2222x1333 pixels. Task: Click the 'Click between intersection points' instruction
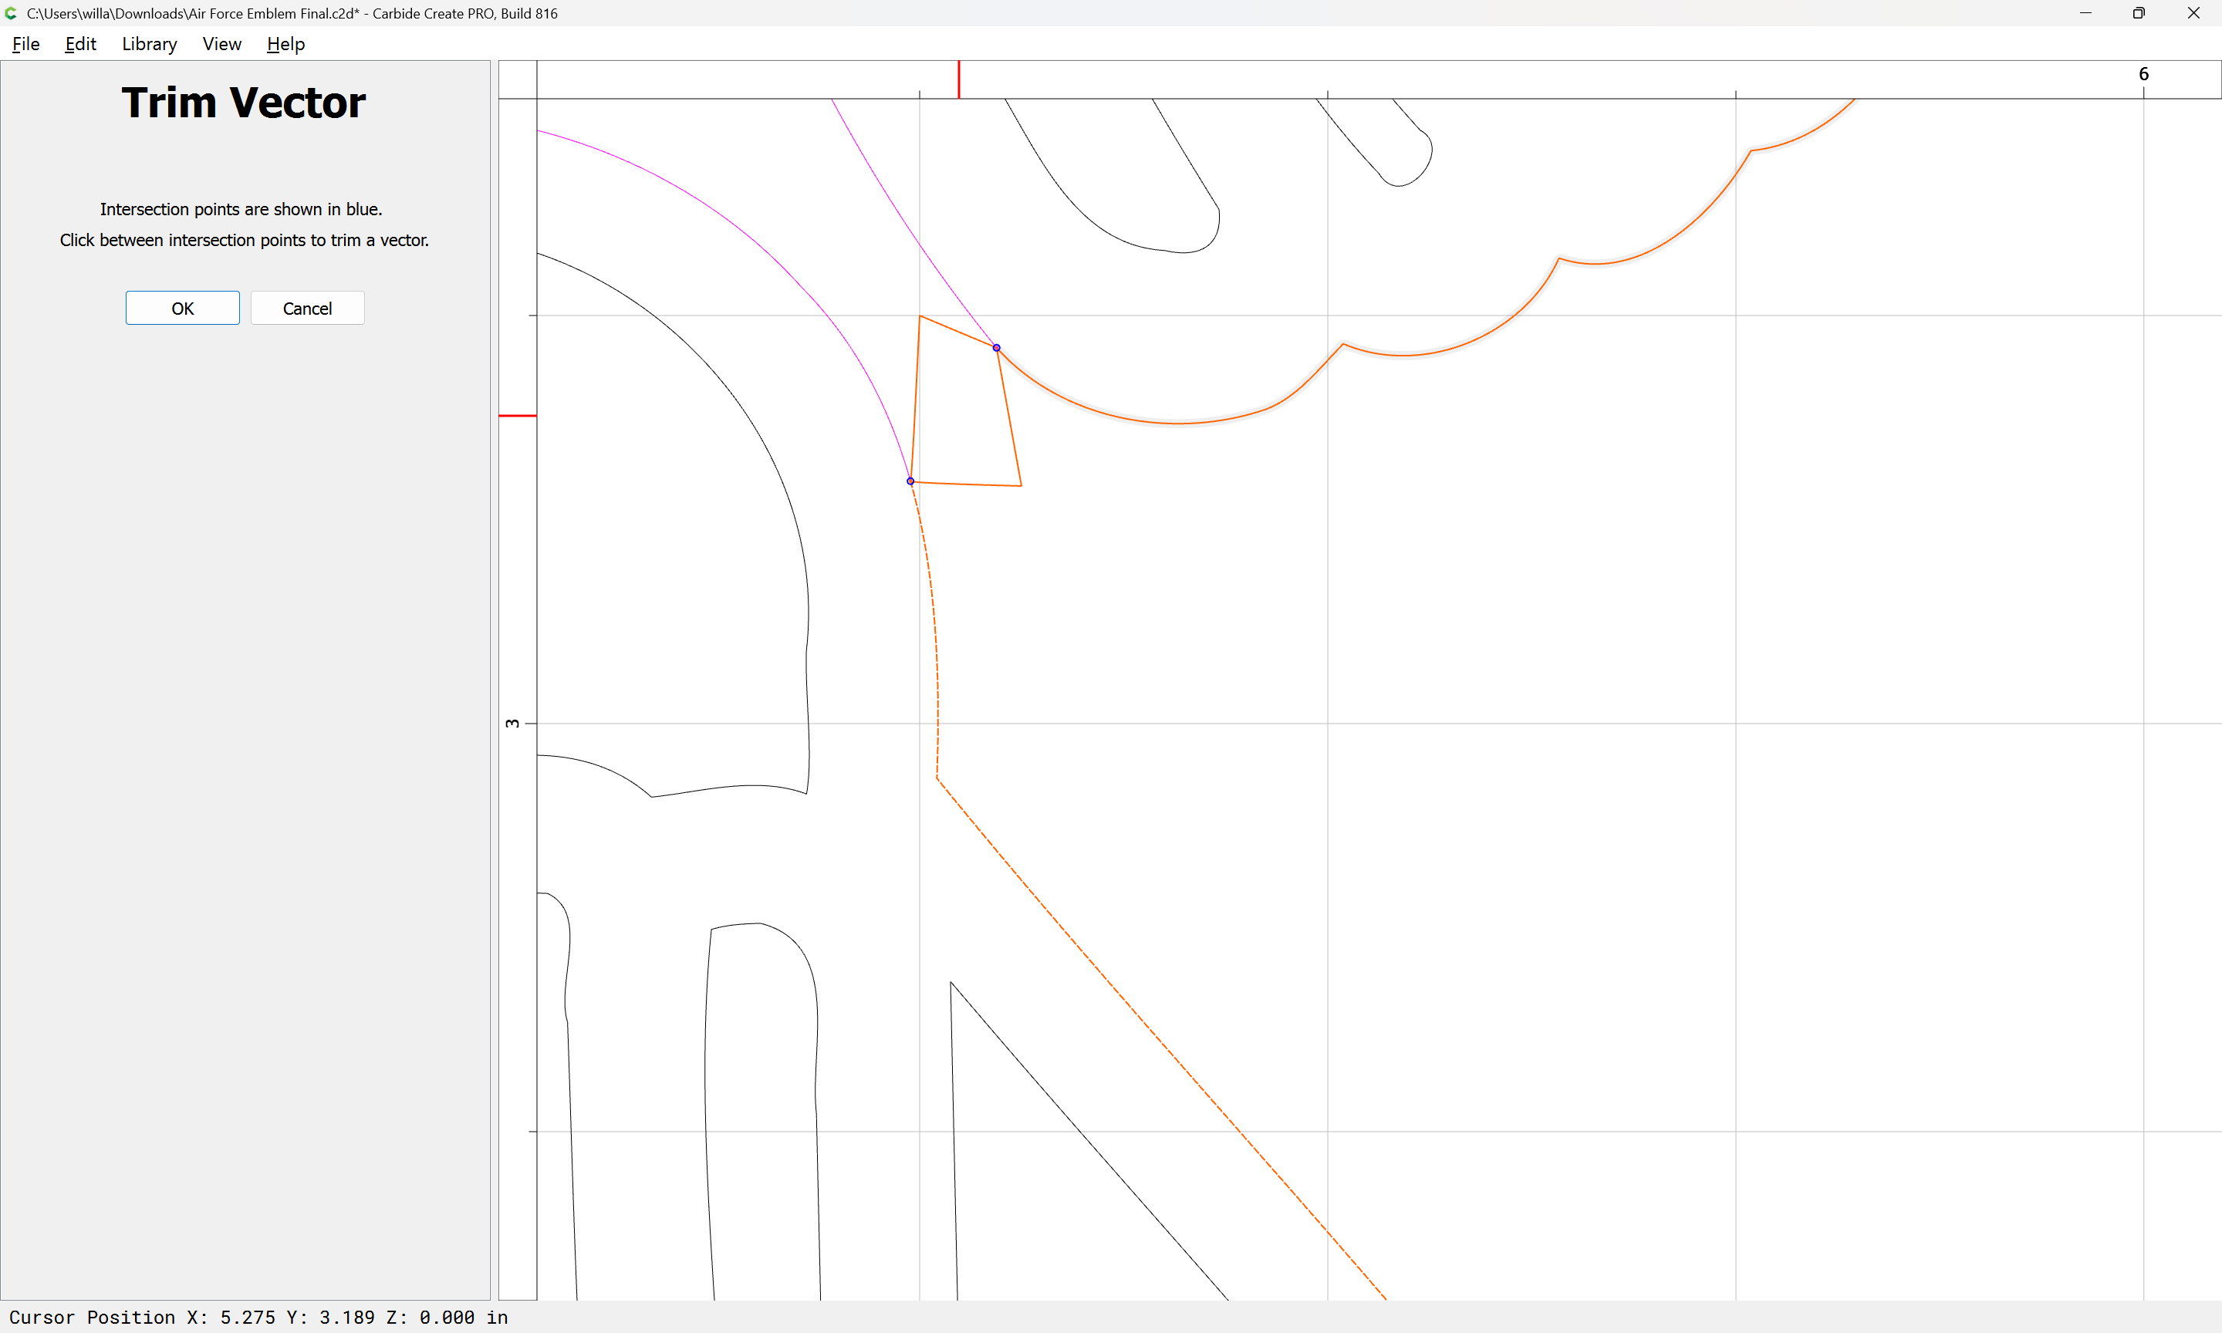245,240
